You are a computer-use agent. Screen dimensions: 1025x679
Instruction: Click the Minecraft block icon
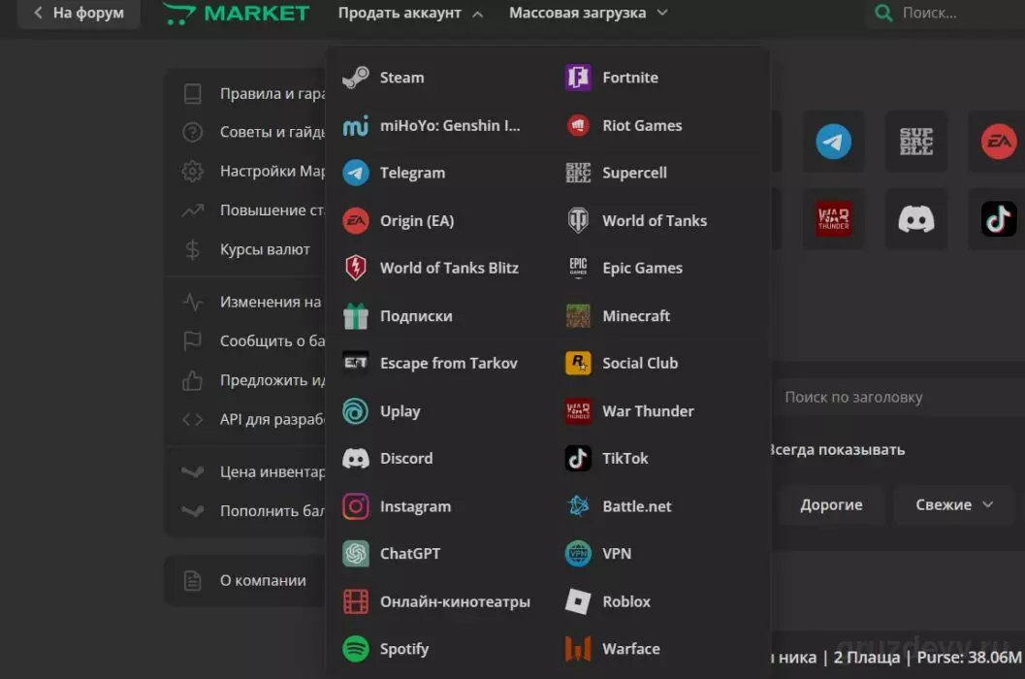point(578,316)
